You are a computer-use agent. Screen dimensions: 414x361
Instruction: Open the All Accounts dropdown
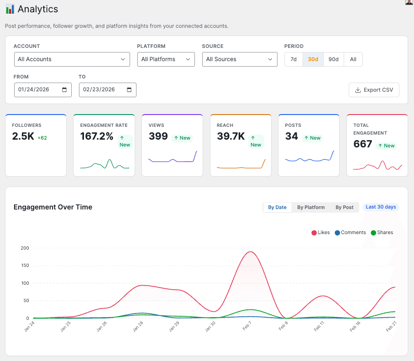pyautogui.click(x=72, y=59)
